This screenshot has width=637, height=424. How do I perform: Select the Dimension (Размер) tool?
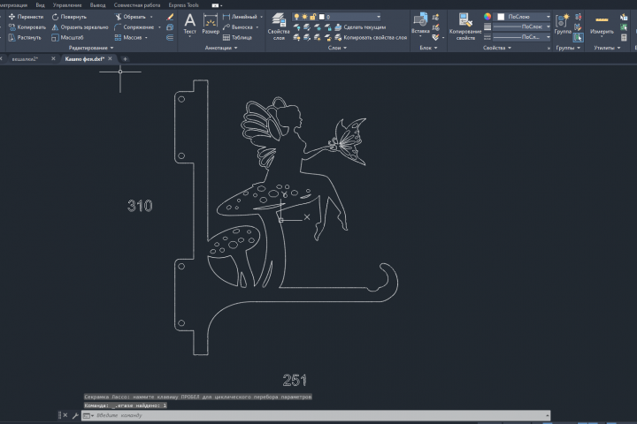tap(211, 24)
